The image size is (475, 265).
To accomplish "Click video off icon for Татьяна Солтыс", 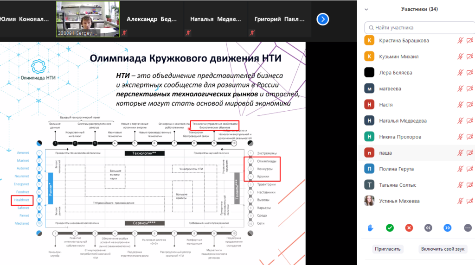I will 470,185.
